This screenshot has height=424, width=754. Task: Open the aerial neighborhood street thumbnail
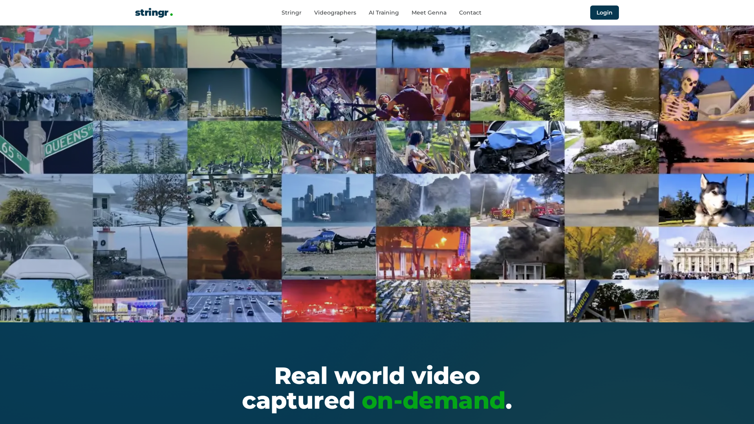tap(423, 301)
